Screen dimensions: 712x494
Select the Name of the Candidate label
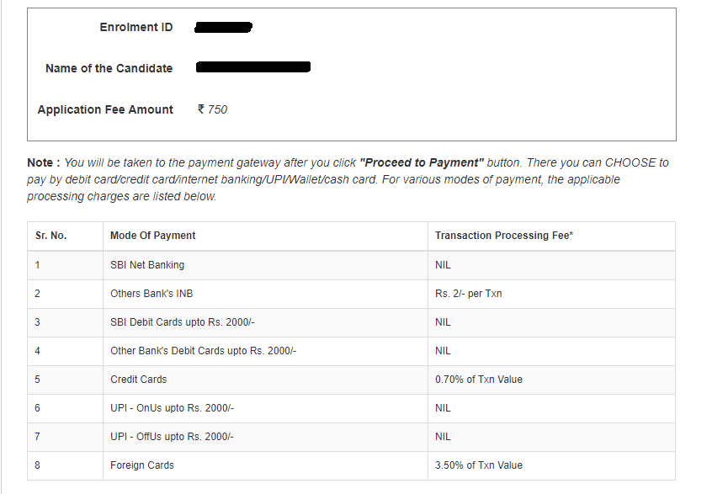(x=109, y=68)
